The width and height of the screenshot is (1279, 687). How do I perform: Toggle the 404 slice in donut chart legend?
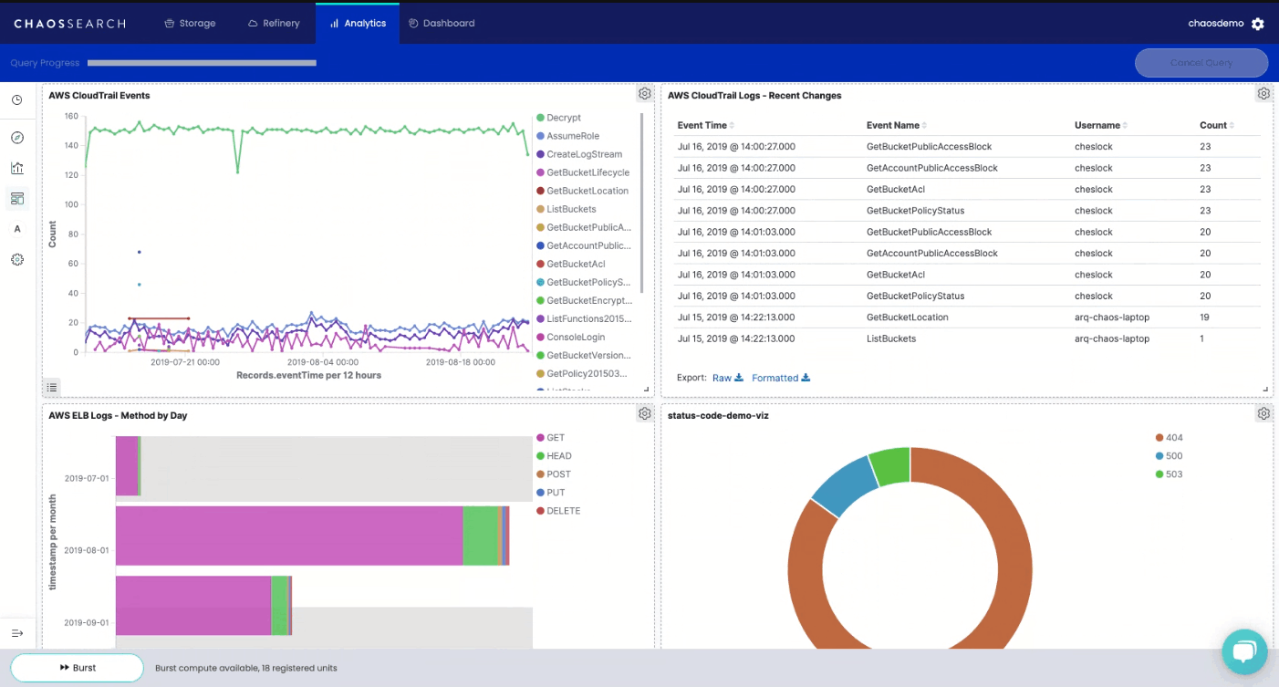1168,437
